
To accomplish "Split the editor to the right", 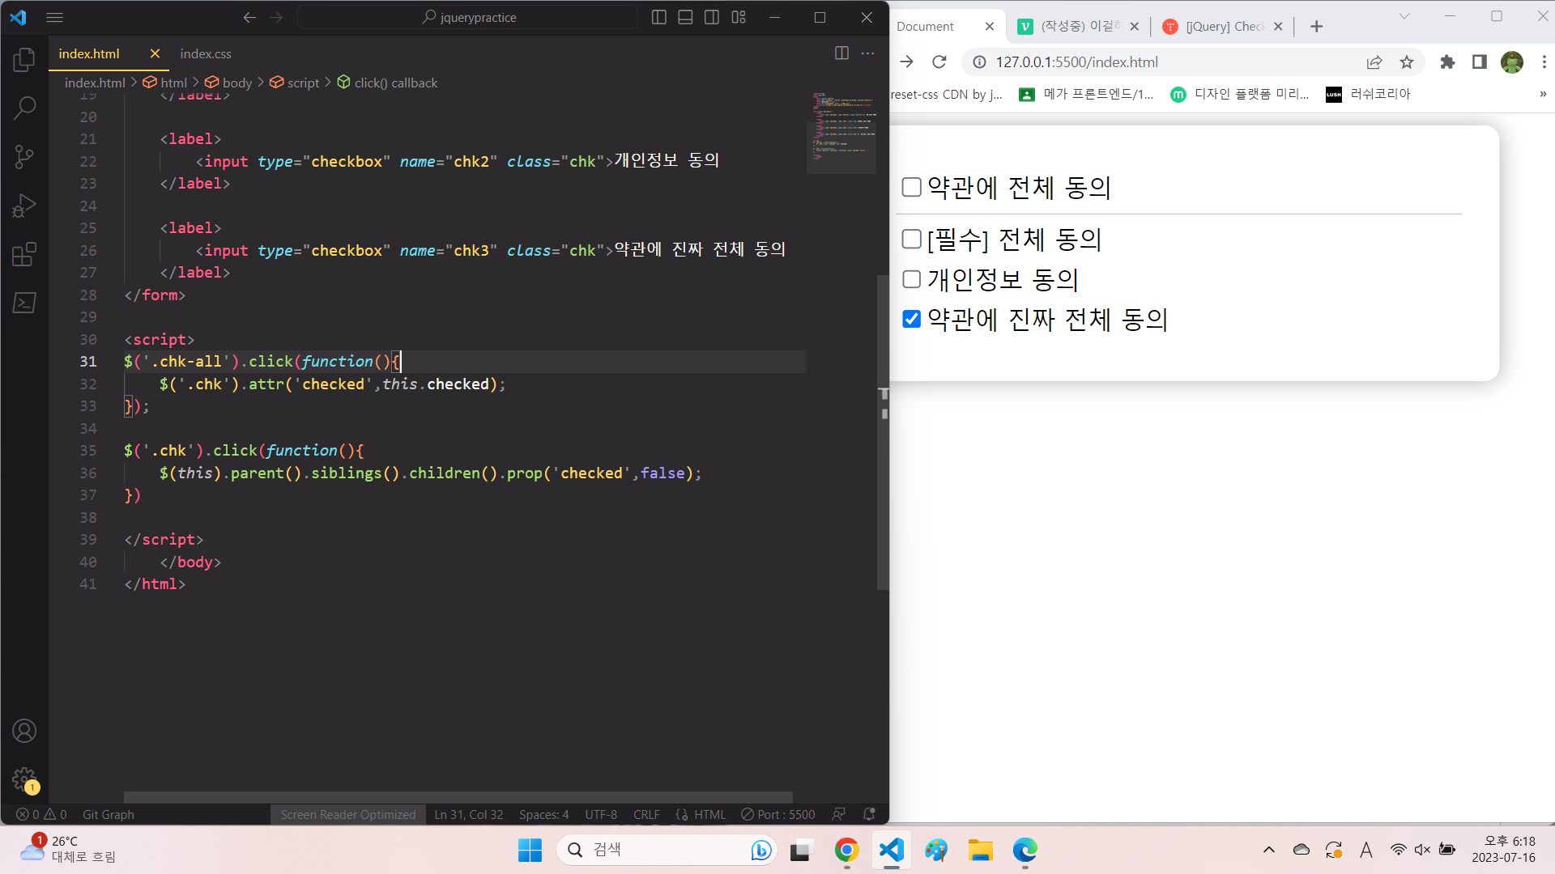I will [x=841, y=53].
